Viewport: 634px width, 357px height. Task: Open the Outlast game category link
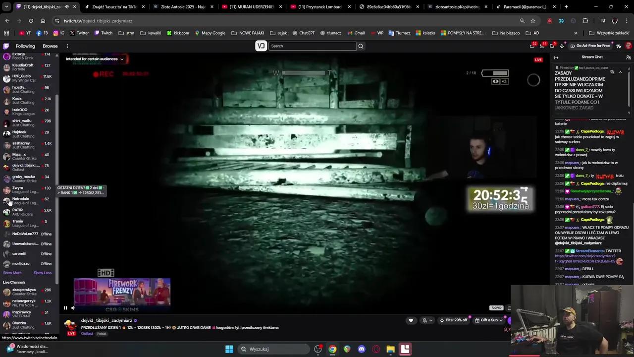click(x=87, y=334)
